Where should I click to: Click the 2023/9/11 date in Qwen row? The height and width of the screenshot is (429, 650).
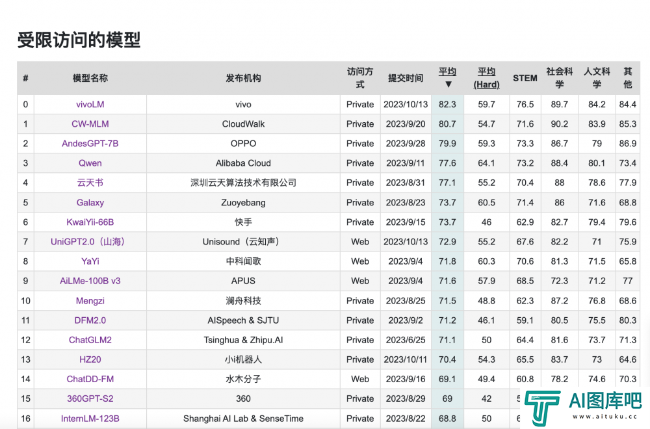click(406, 163)
